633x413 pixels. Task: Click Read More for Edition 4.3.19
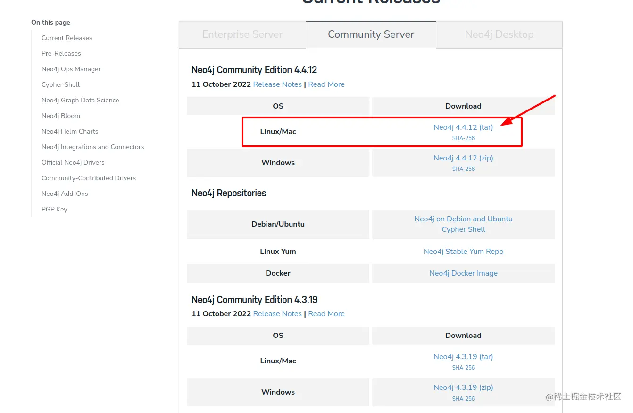coord(326,314)
